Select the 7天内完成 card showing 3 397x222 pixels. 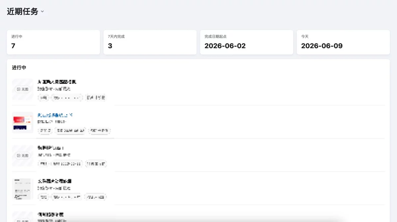pos(150,42)
